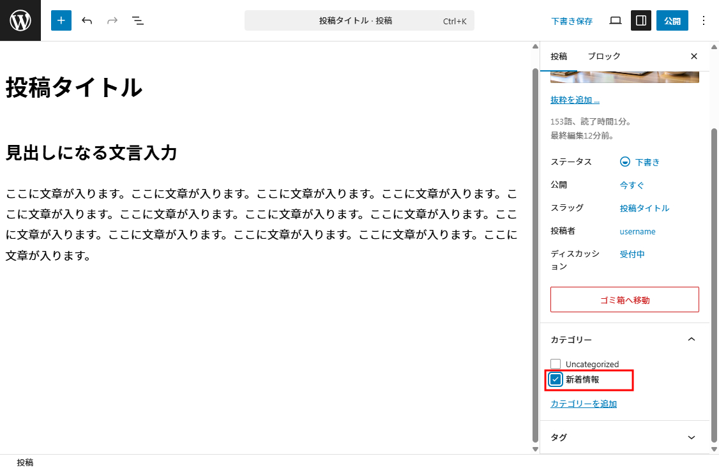
Task: Click the post title 投稿タイトル heading
Action: (x=74, y=87)
